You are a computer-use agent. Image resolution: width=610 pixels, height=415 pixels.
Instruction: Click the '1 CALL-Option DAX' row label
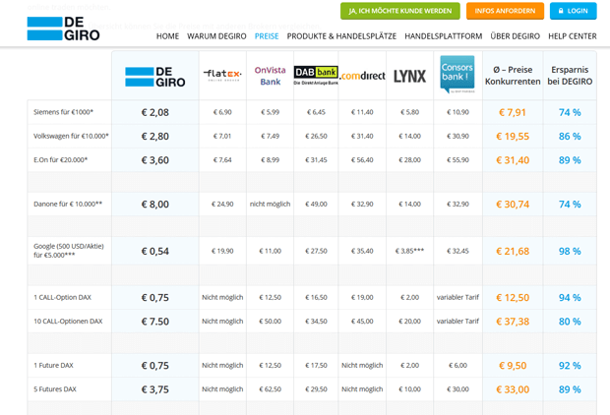62,298
